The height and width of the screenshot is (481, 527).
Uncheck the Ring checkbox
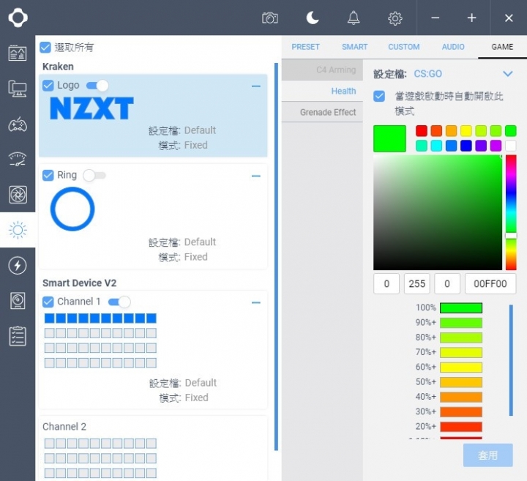coord(48,175)
